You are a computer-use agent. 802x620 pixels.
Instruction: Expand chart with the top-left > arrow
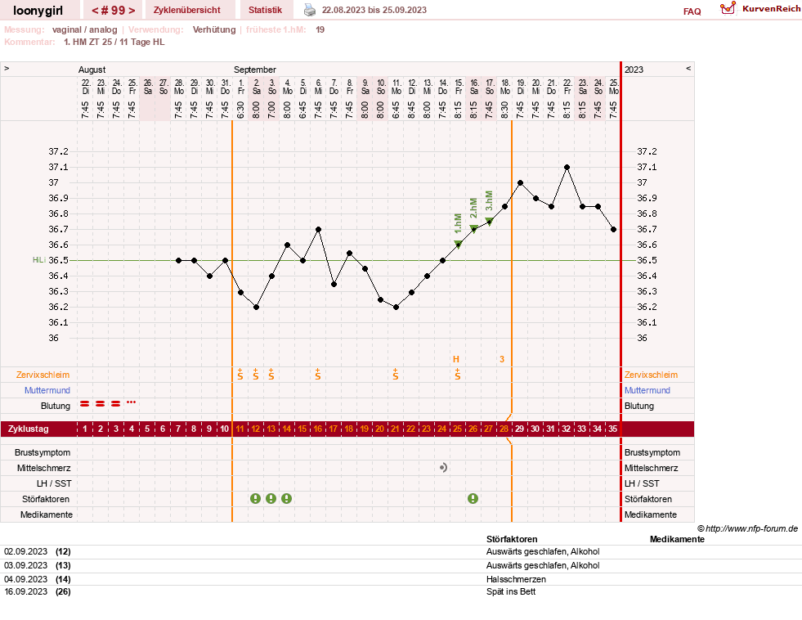coord(7,68)
